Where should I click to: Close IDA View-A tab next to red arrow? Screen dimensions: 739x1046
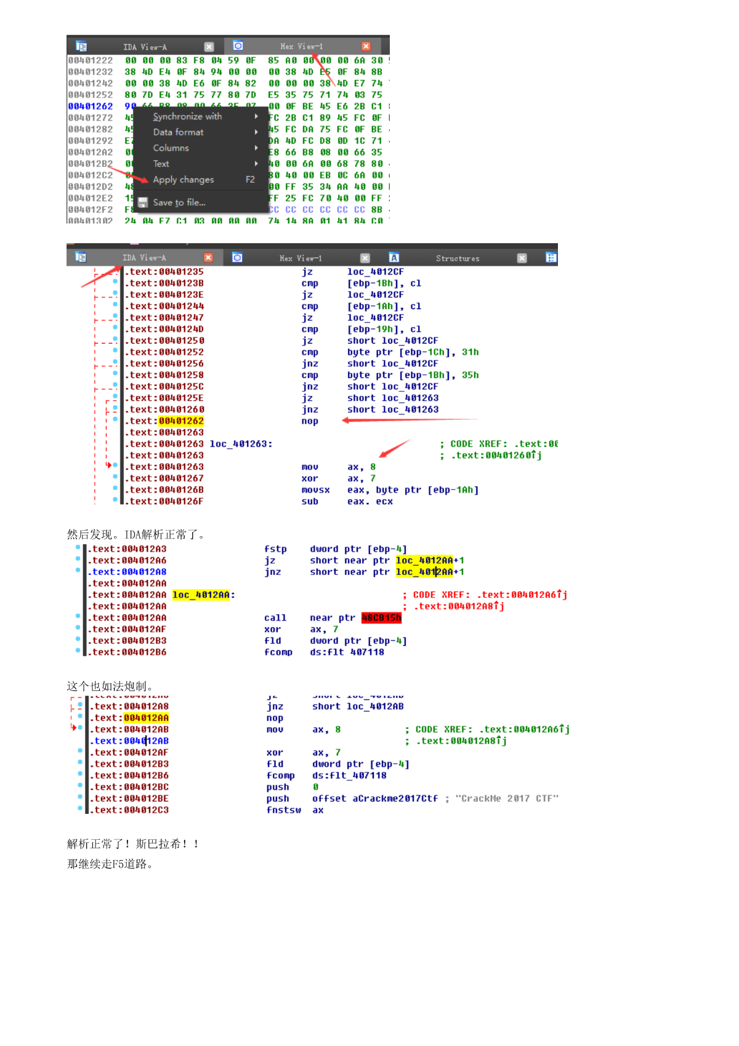(x=208, y=257)
